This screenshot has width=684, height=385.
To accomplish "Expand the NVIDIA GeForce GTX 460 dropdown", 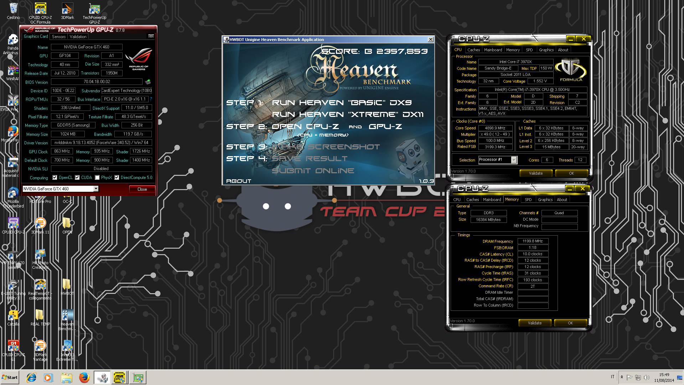I will pyautogui.click(x=96, y=189).
